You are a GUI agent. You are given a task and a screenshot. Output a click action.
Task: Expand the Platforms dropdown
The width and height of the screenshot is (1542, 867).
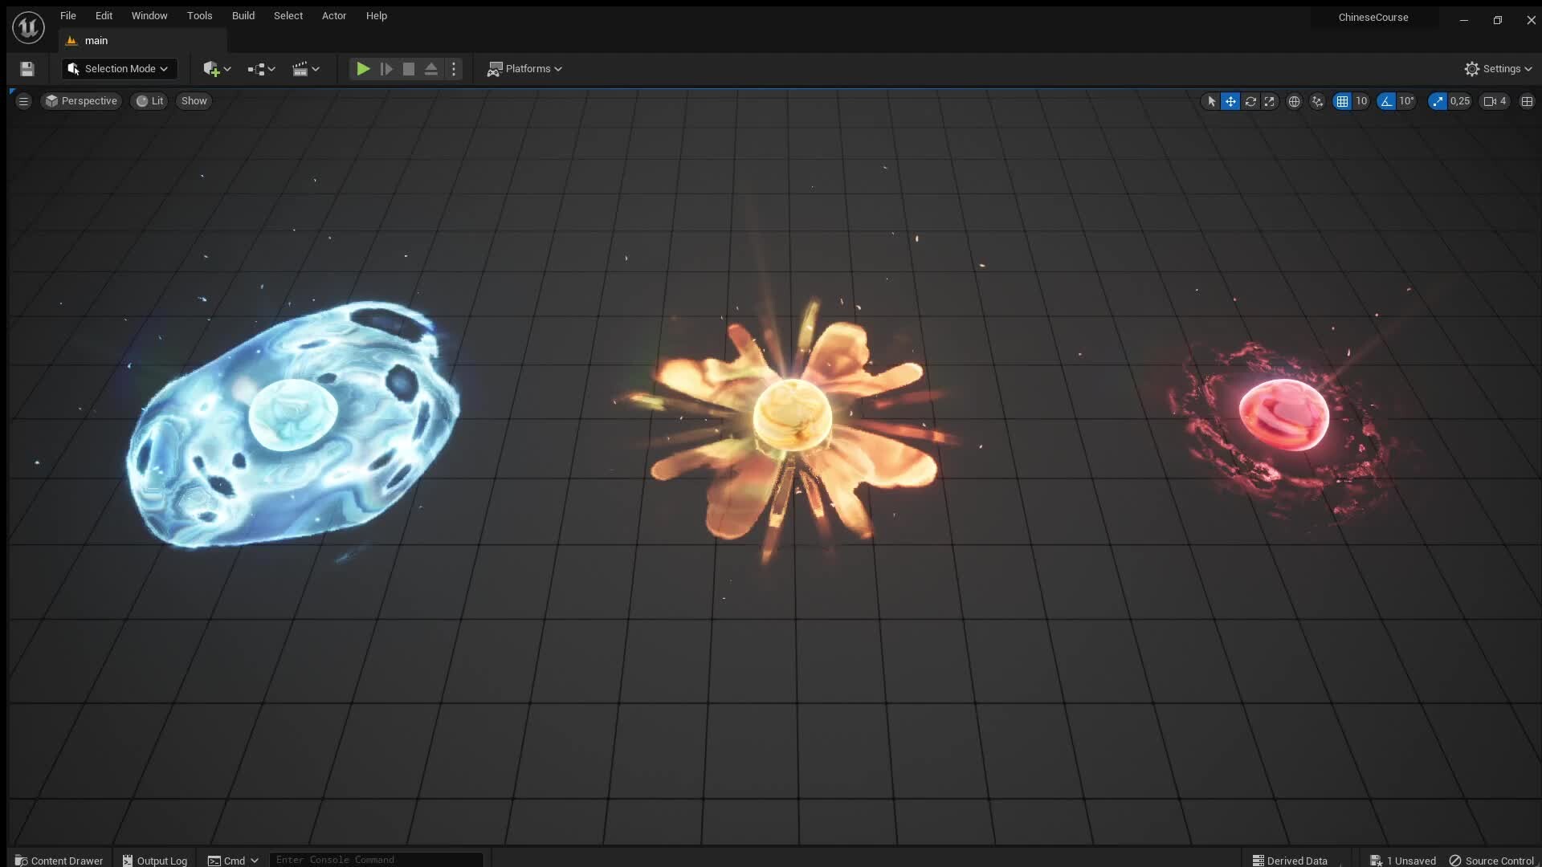click(525, 69)
